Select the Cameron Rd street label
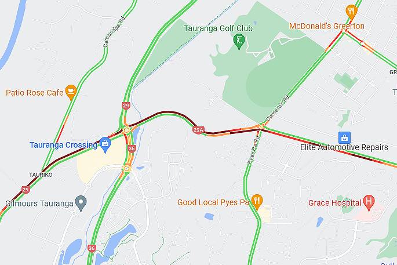The image size is (397, 265). point(278,108)
